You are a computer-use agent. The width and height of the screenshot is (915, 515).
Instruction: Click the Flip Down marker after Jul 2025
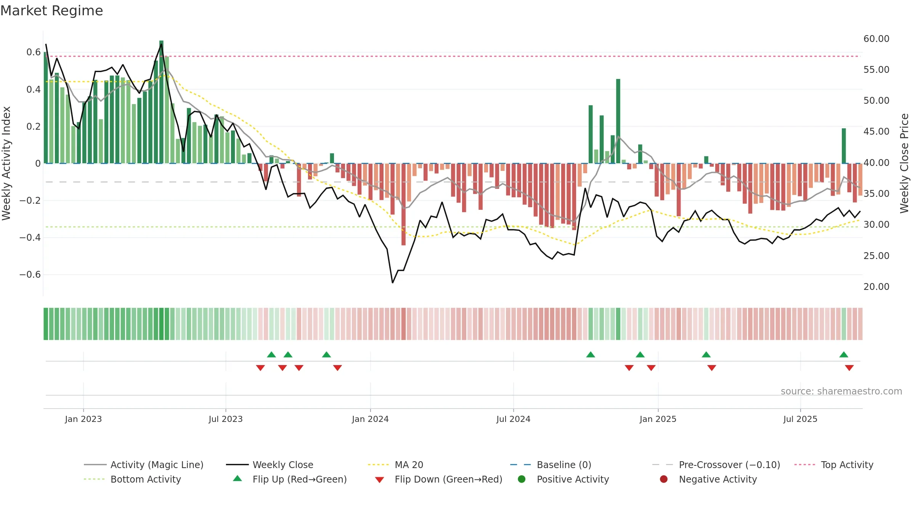coord(849,368)
